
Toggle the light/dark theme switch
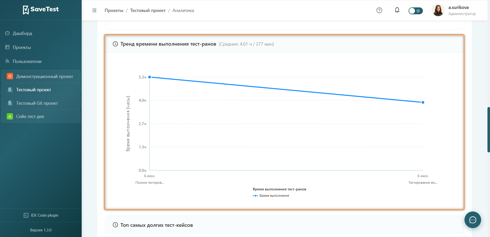[415, 11]
